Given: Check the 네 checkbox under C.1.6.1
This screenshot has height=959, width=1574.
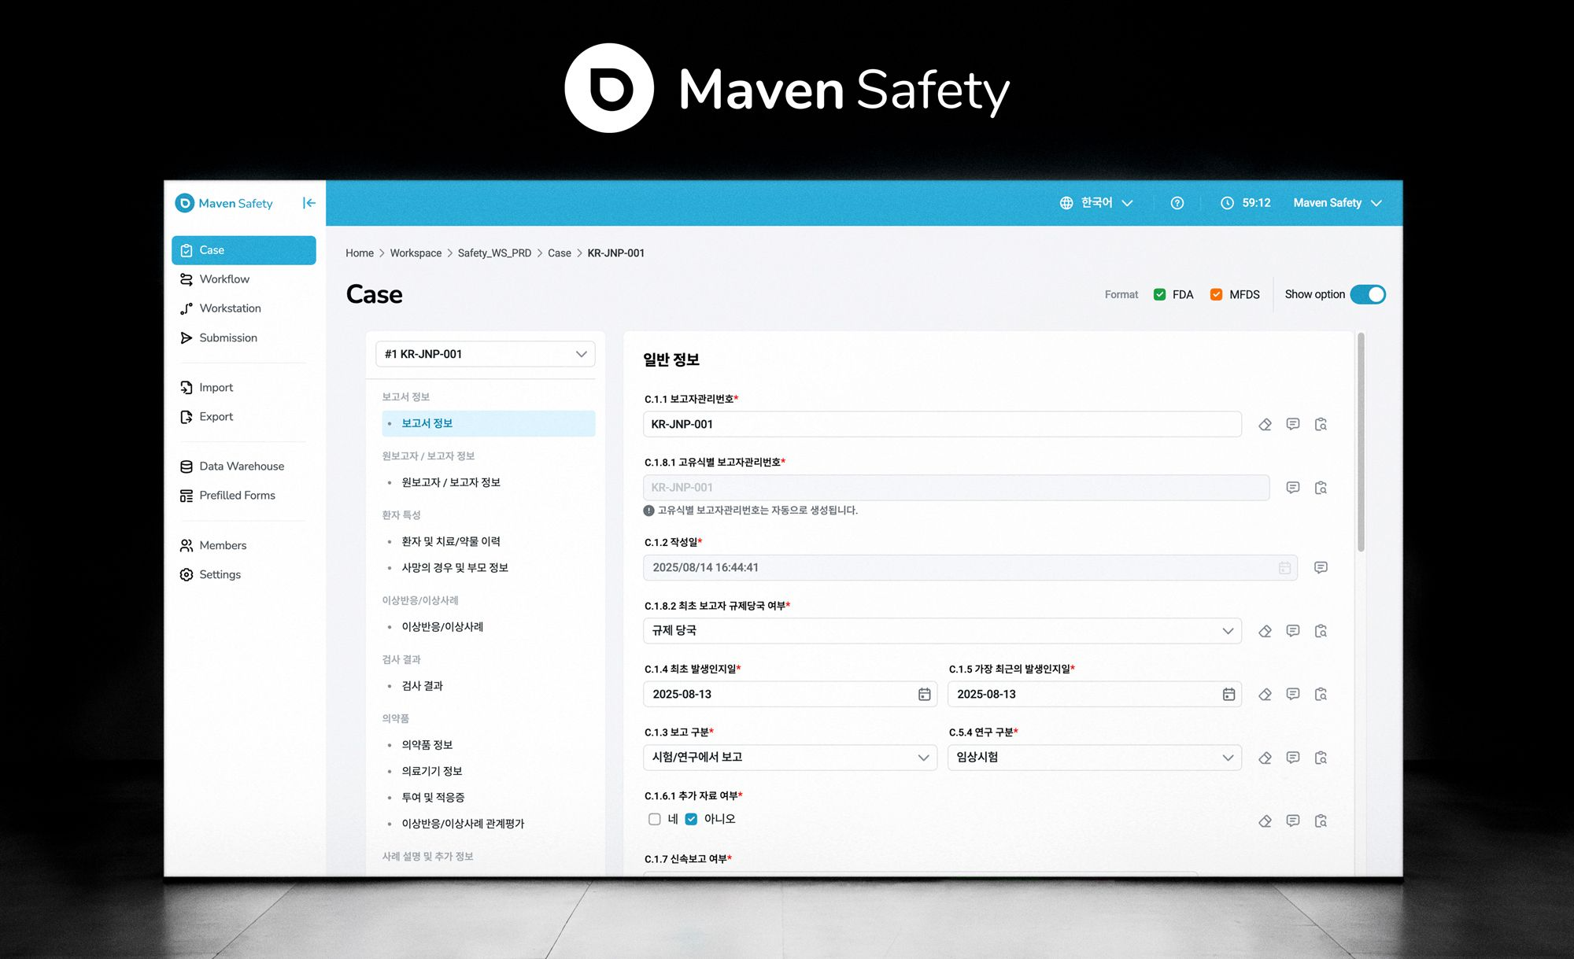Looking at the screenshot, I should coord(654,819).
